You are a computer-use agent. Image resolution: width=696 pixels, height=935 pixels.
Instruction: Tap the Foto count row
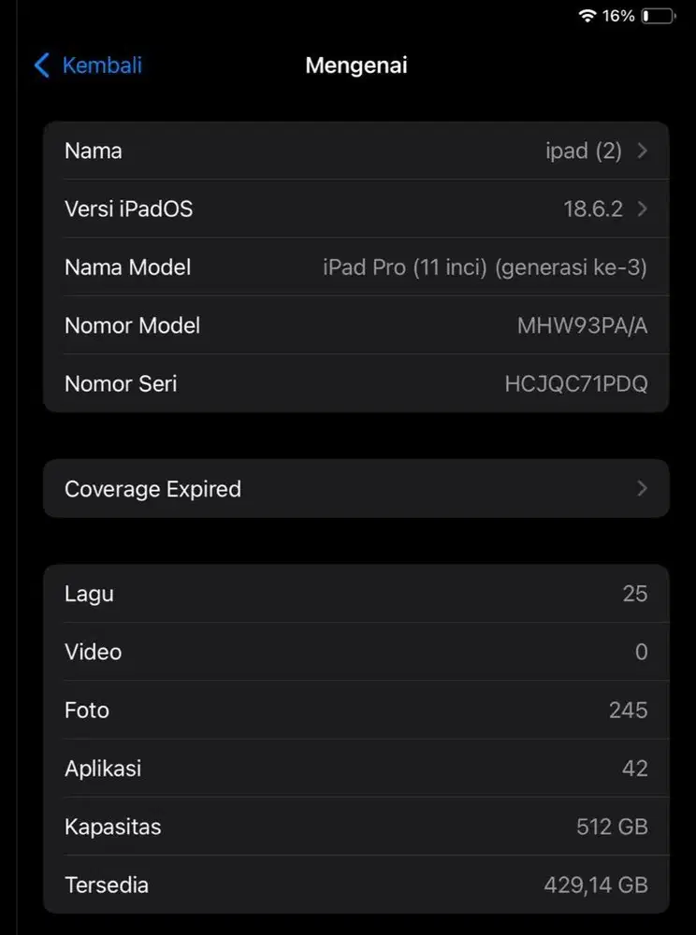coord(355,710)
